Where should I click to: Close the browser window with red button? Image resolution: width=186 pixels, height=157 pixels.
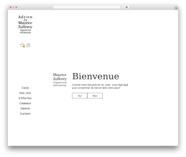[x=11, y=7]
